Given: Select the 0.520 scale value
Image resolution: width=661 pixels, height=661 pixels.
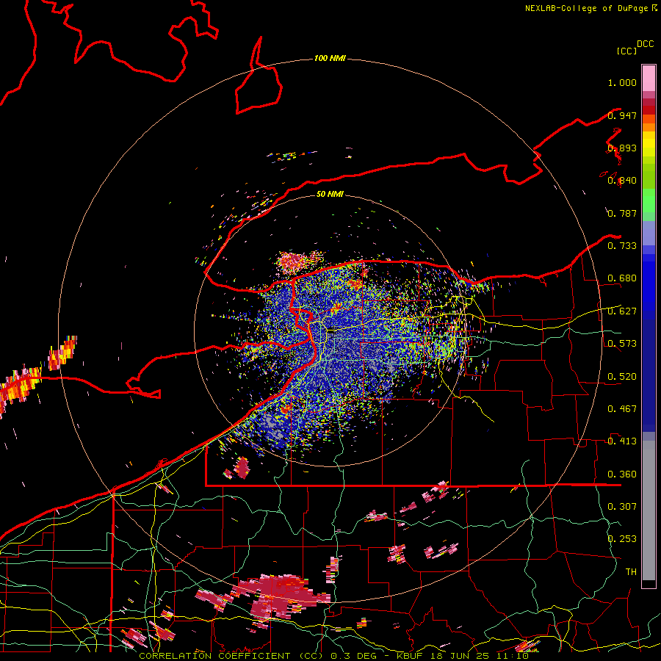Looking at the screenshot, I should [x=622, y=377].
